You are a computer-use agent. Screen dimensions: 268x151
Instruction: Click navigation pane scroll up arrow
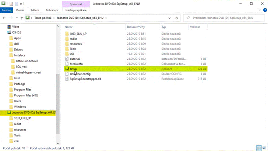(x=58, y=26)
